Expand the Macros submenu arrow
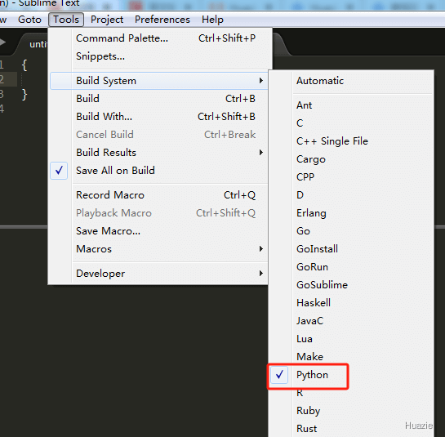Image resolution: width=445 pixels, height=437 pixels. pyautogui.click(x=261, y=249)
